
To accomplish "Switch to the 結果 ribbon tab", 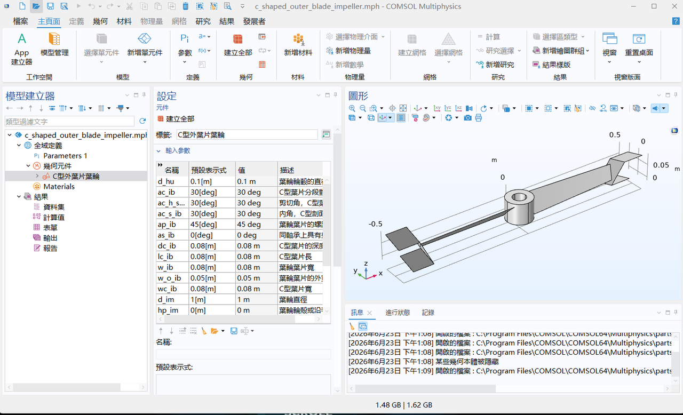I will click(227, 21).
